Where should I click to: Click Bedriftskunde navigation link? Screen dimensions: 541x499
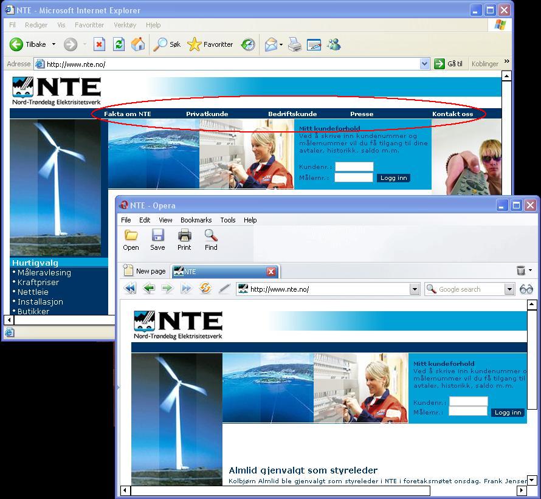[x=292, y=114]
